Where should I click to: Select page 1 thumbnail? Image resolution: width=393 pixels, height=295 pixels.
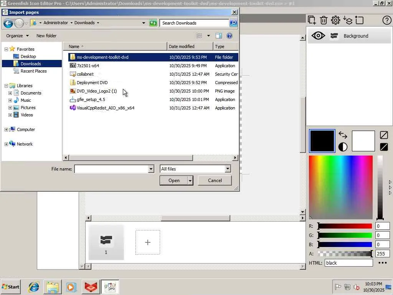[106, 242]
